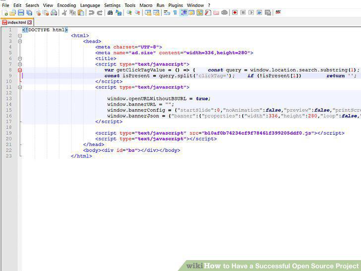Click the Save All toolbar icon
The width and height of the screenshot is (361, 271).
click(29, 13)
